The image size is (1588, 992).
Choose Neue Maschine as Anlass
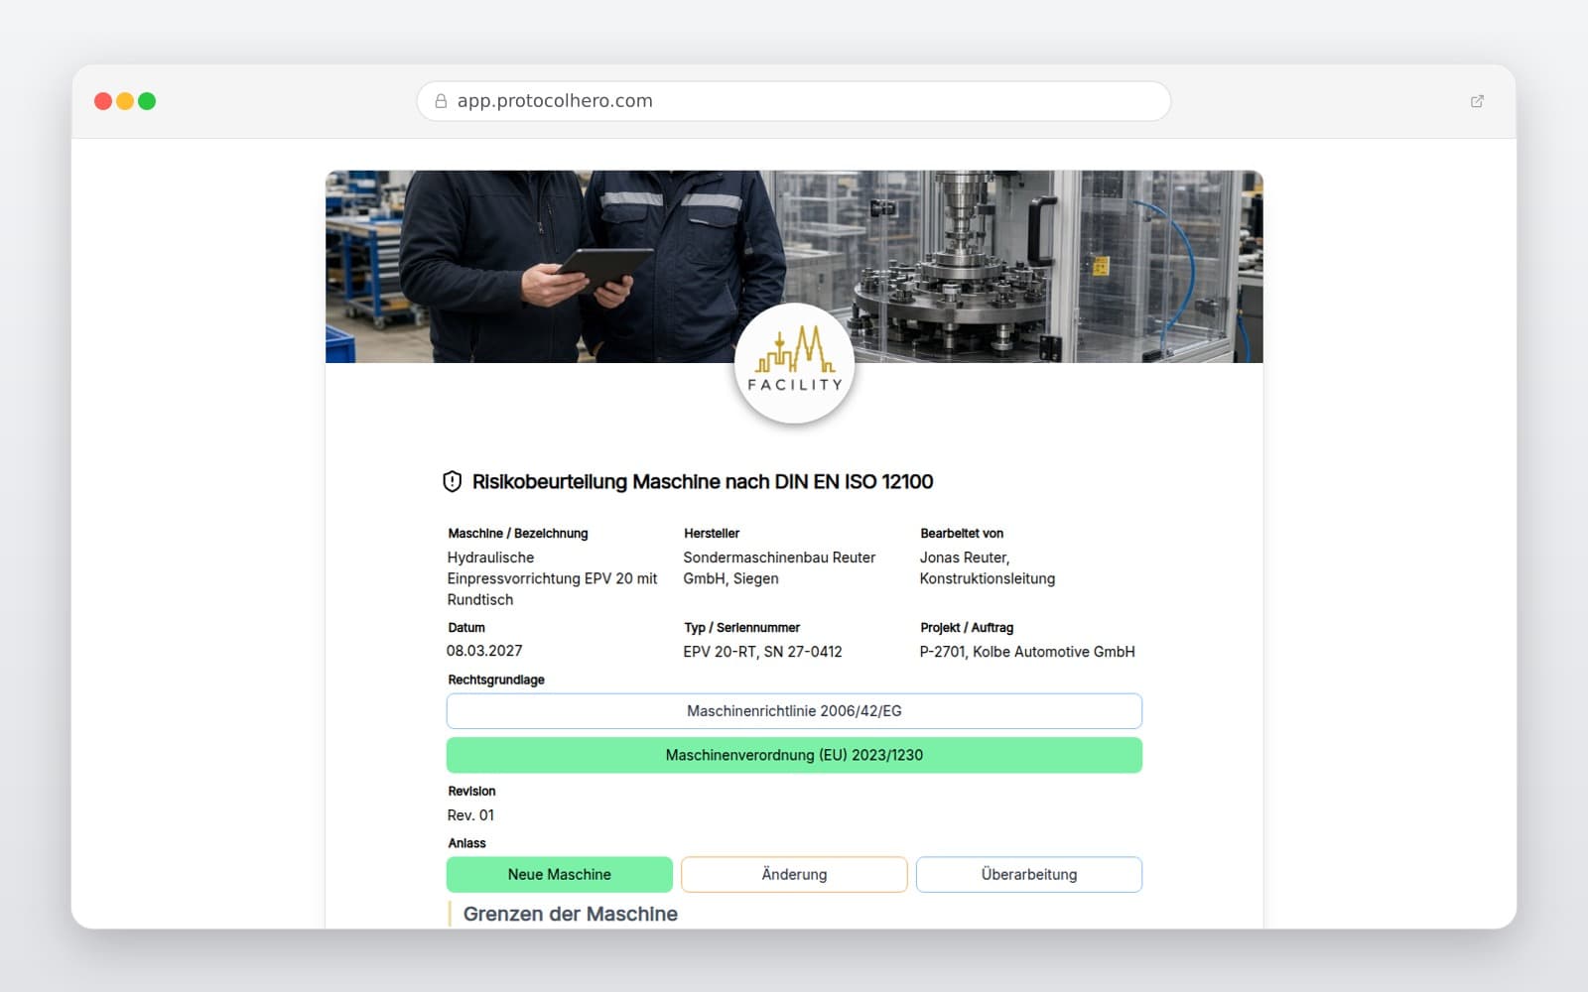click(x=560, y=875)
